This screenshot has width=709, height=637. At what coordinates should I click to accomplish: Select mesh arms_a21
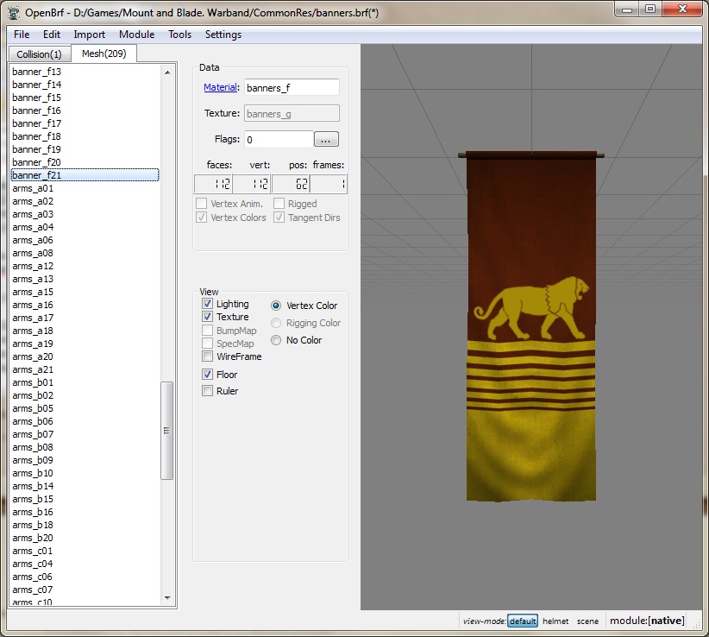click(85, 369)
